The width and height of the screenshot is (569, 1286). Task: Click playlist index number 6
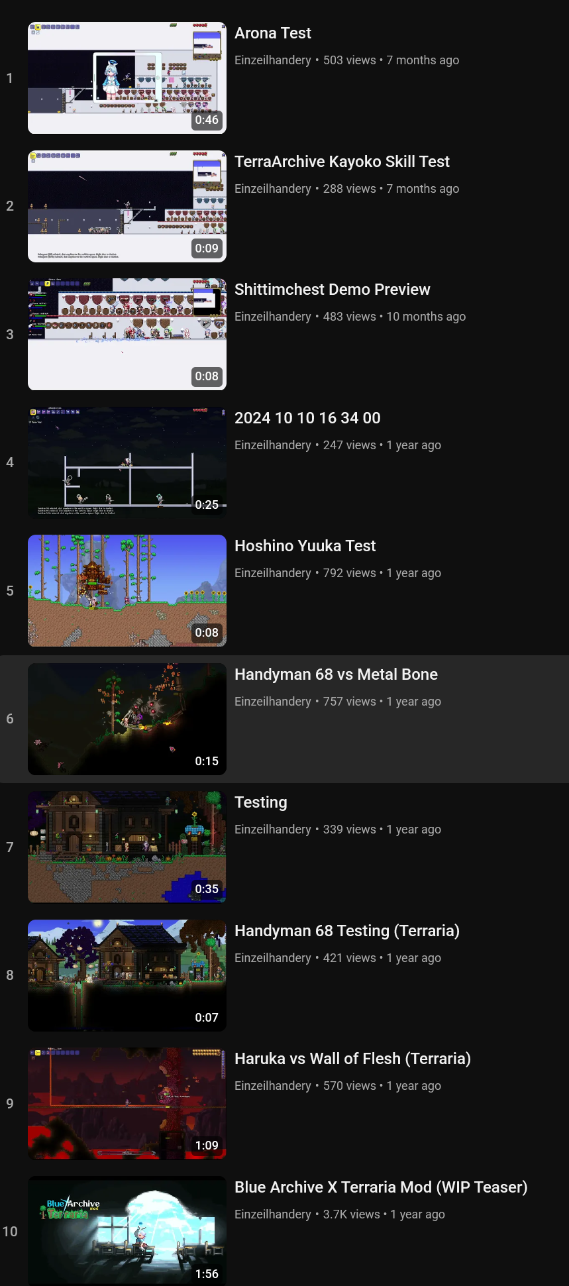pyautogui.click(x=10, y=719)
